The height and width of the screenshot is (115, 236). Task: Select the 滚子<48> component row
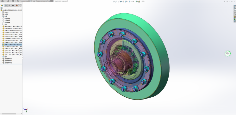12,53
